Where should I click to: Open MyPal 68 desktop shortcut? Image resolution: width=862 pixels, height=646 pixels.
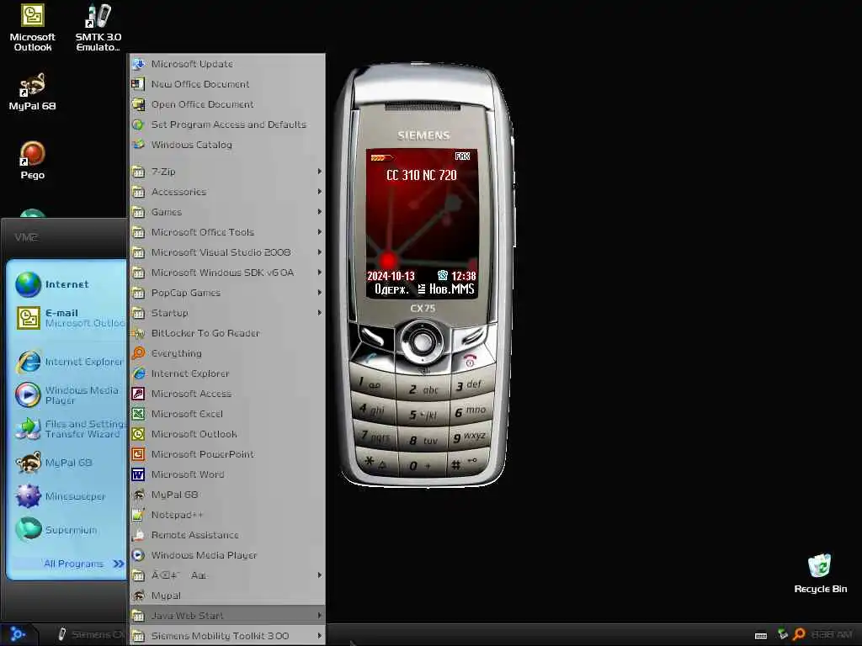33,91
